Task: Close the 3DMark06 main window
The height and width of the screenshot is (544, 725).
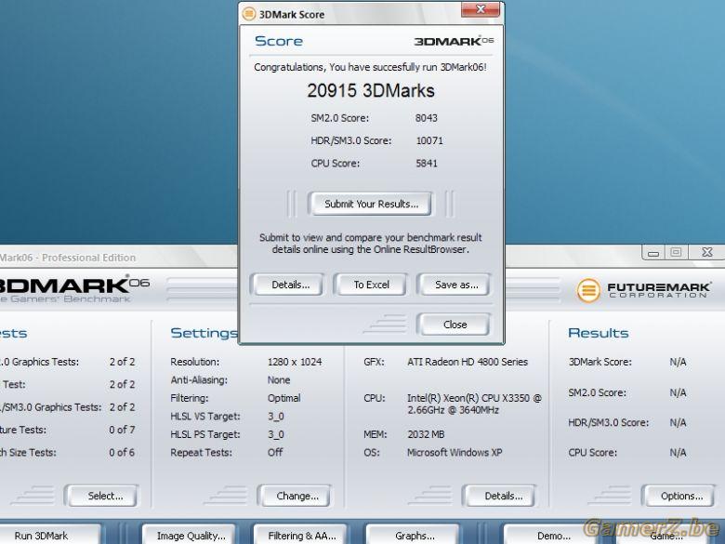Action: [x=706, y=253]
